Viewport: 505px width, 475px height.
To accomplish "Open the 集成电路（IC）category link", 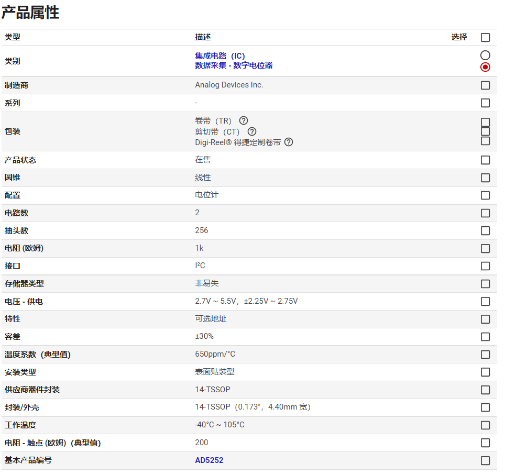I will (x=220, y=56).
